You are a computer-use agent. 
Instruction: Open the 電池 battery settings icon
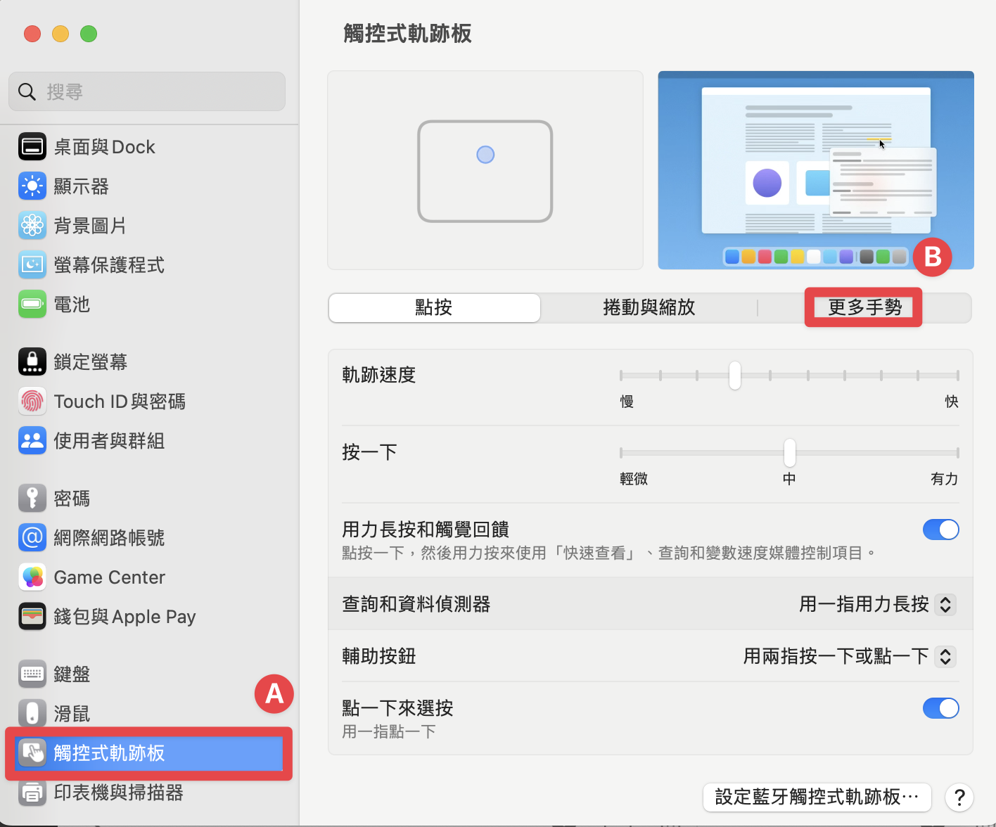[32, 304]
